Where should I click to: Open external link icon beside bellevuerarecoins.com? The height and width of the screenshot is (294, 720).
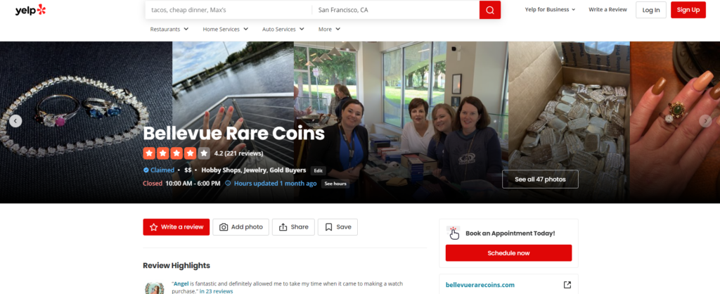click(567, 285)
